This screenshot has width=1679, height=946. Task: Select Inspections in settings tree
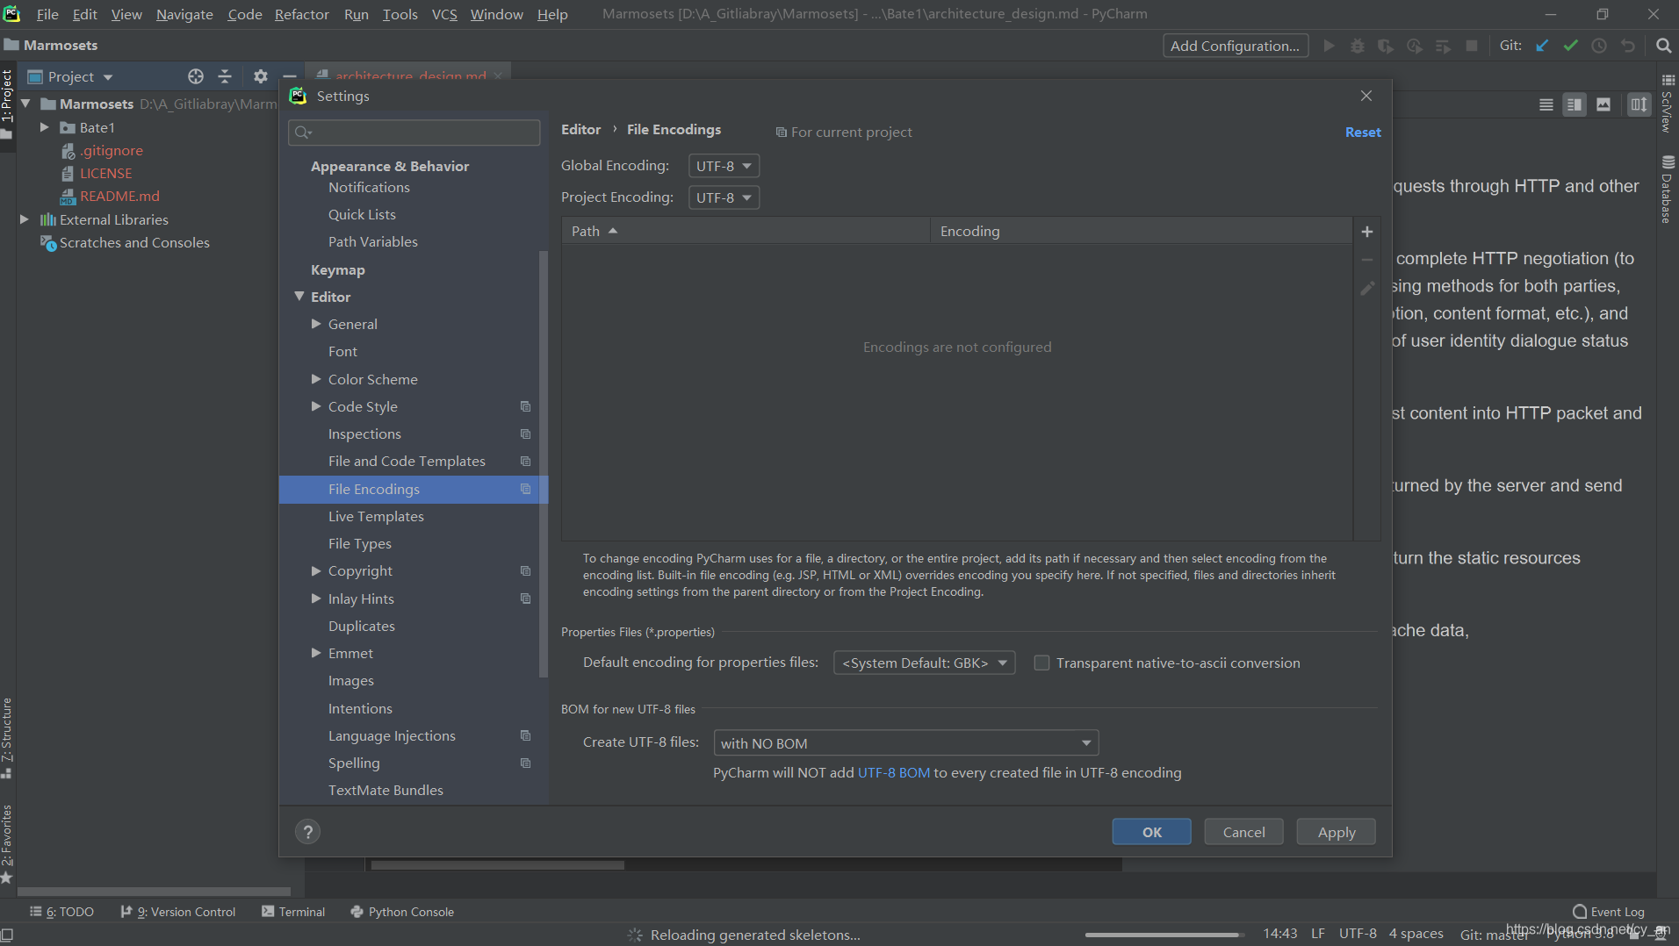(364, 434)
